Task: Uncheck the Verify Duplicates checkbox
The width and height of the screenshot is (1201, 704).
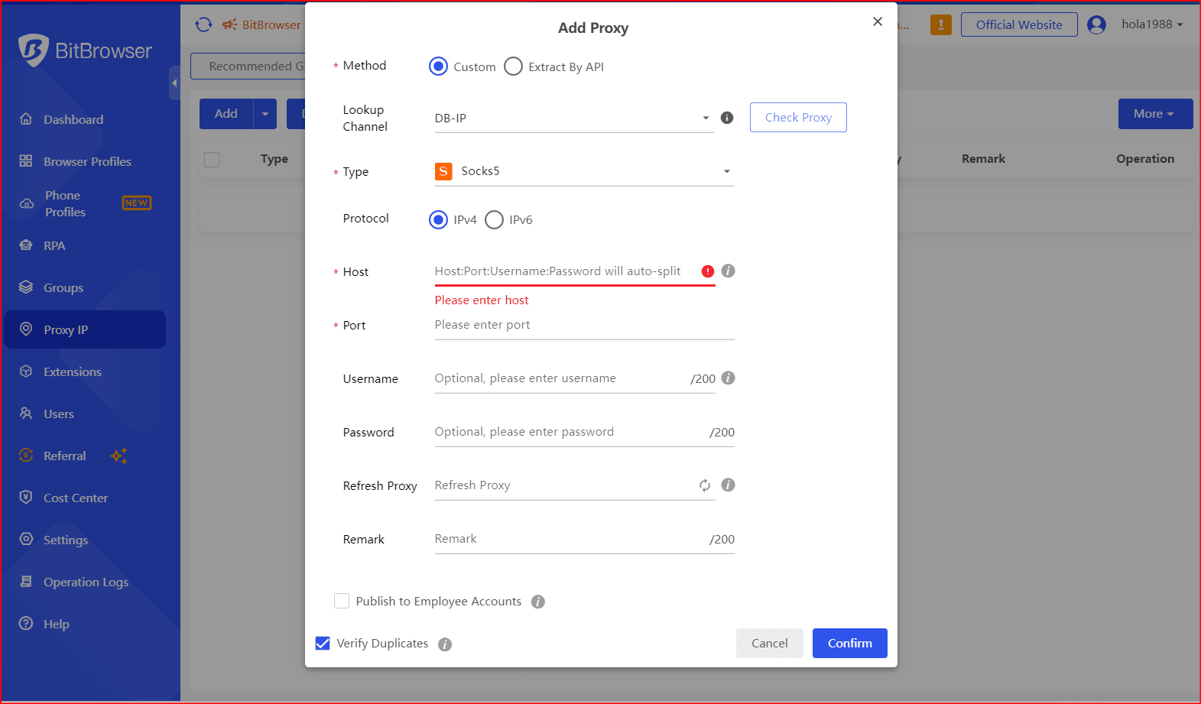Action: (x=323, y=643)
